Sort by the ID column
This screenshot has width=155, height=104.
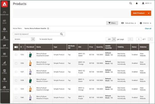click(22, 47)
